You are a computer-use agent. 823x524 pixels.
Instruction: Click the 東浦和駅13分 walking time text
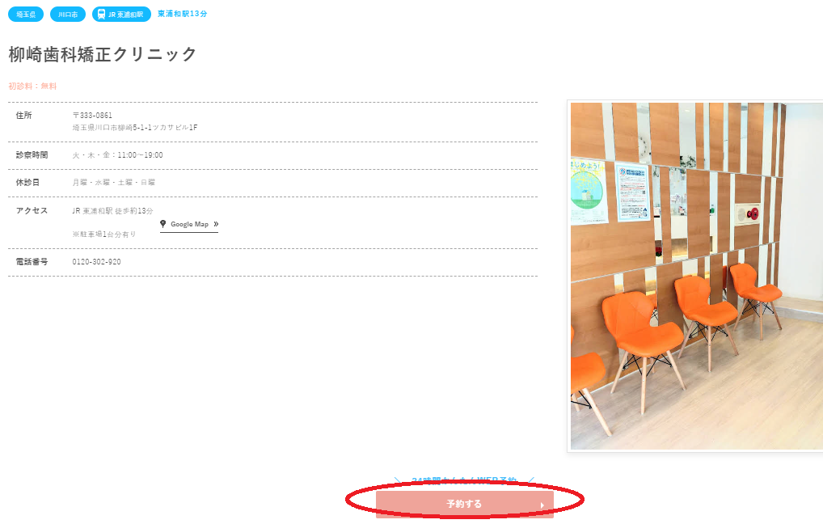[x=182, y=15]
